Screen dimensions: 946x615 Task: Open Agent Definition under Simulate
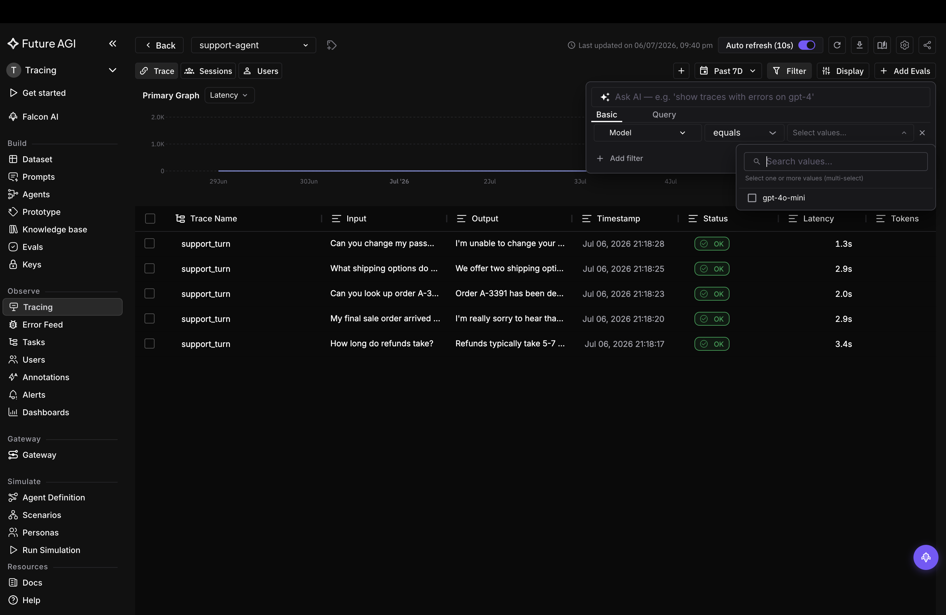(x=53, y=497)
